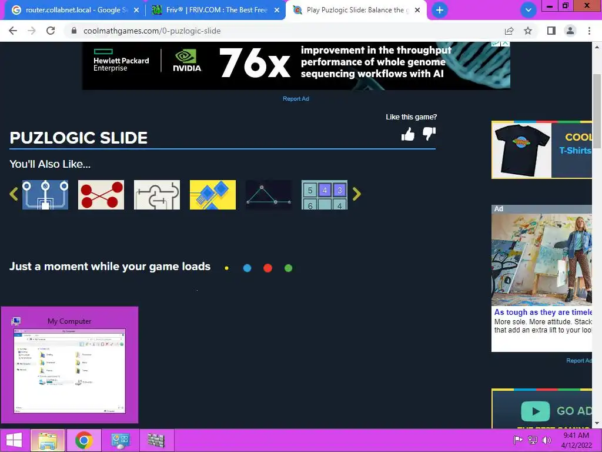
Task: Open the Chrome profile icon
Action: [x=570, y=31]
